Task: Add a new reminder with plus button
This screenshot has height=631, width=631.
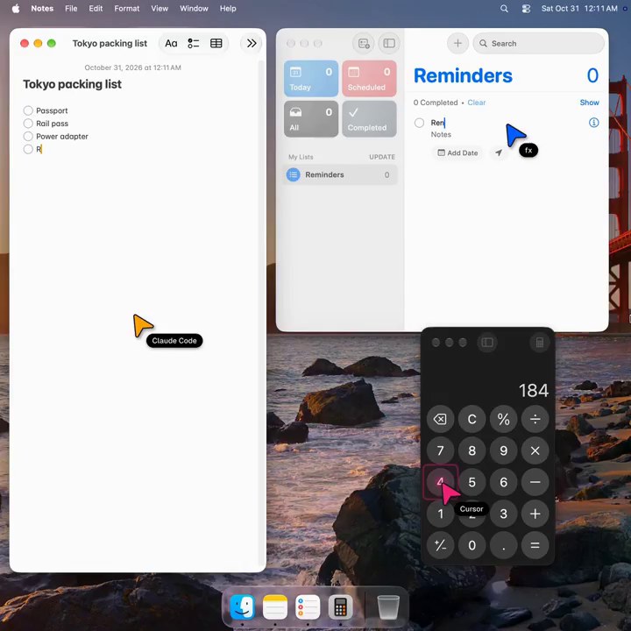Action: (457, 44)
